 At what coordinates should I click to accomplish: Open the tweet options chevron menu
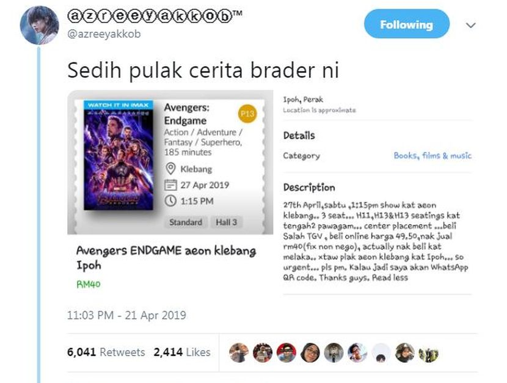471,25
